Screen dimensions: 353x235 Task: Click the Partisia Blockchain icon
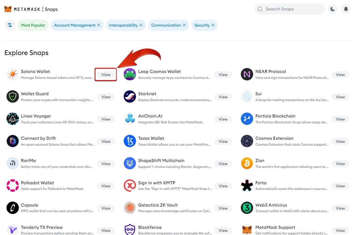(x=247, y=119)
